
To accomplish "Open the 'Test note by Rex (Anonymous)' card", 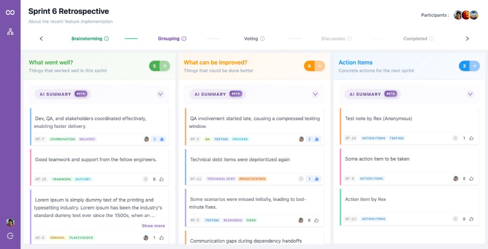I will pos(409,126).
